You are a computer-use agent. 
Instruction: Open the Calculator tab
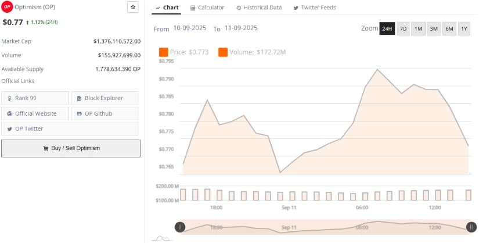coord(207,8)
